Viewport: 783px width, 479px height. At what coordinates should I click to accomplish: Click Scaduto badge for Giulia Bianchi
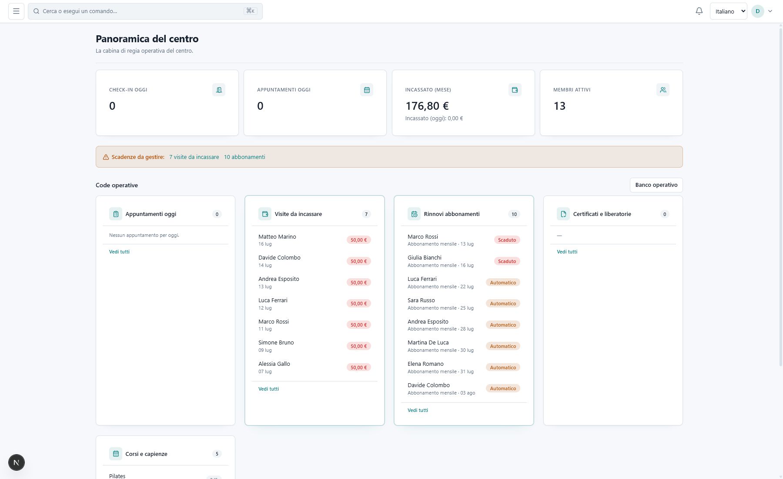tap(507, 261)
